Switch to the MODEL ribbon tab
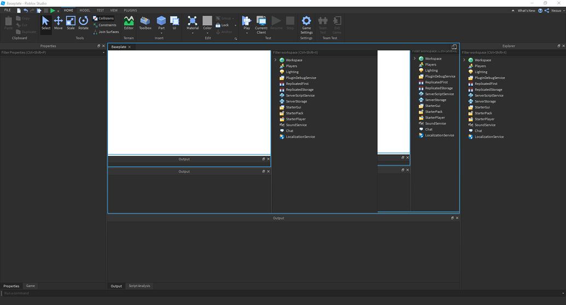Viewport: 566px width, 305px height. click(85, 10)
